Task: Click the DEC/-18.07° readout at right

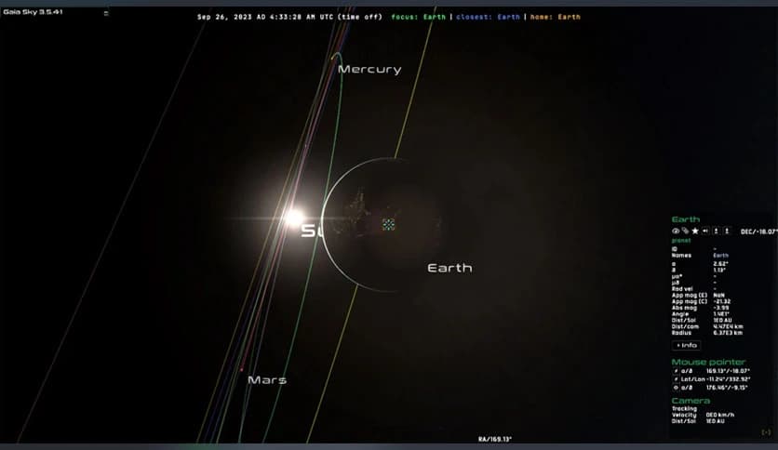Action: point(758,232)
